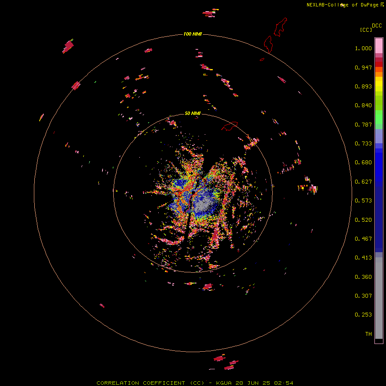
Task: Click the 1.000 value on the color scale
Action: pyautogui.click(x=363, y=48)
